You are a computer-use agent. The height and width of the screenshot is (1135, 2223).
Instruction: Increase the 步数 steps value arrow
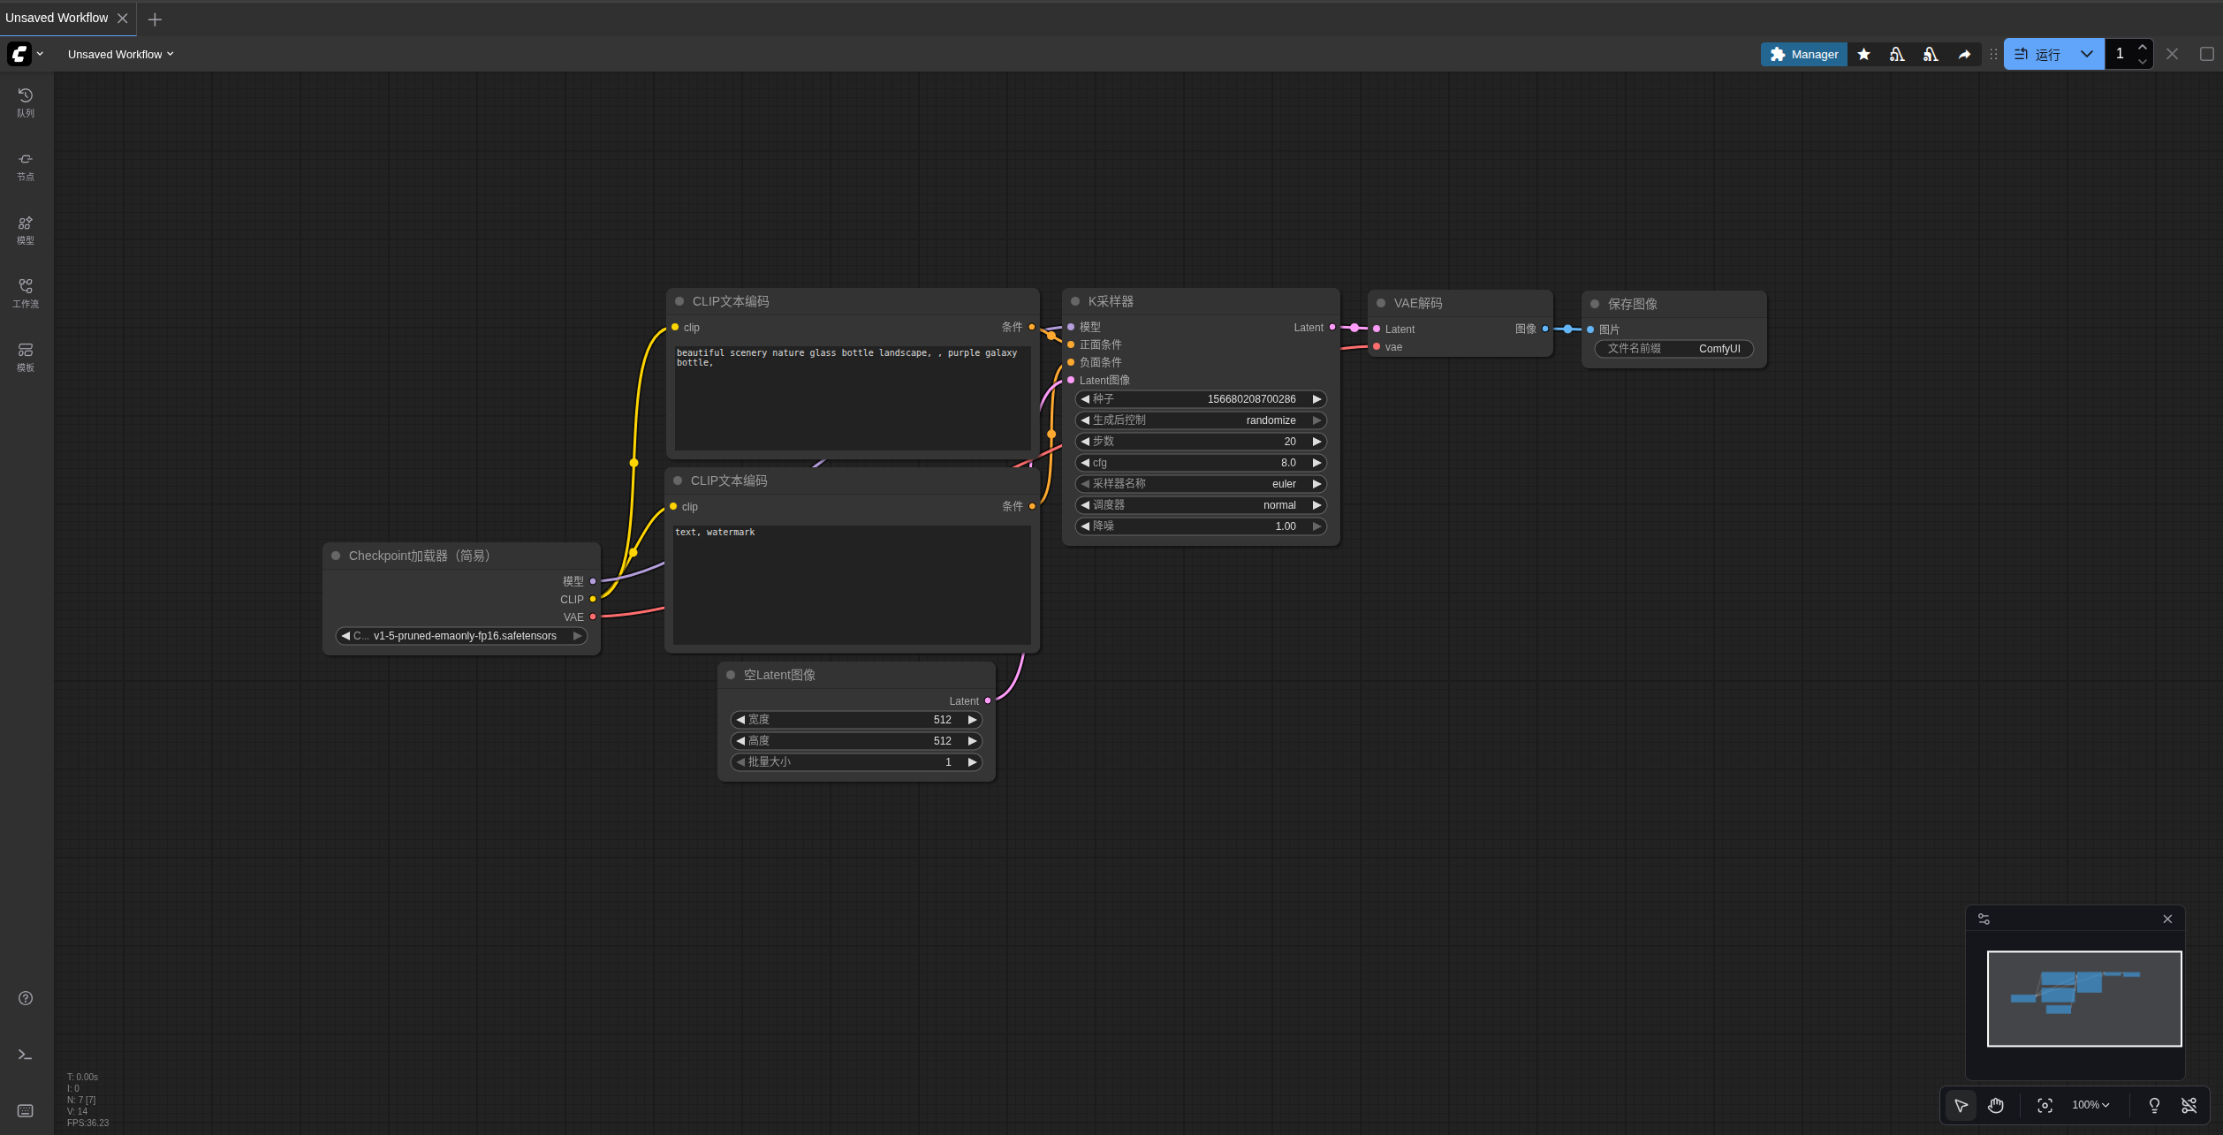pos(1316,442)
